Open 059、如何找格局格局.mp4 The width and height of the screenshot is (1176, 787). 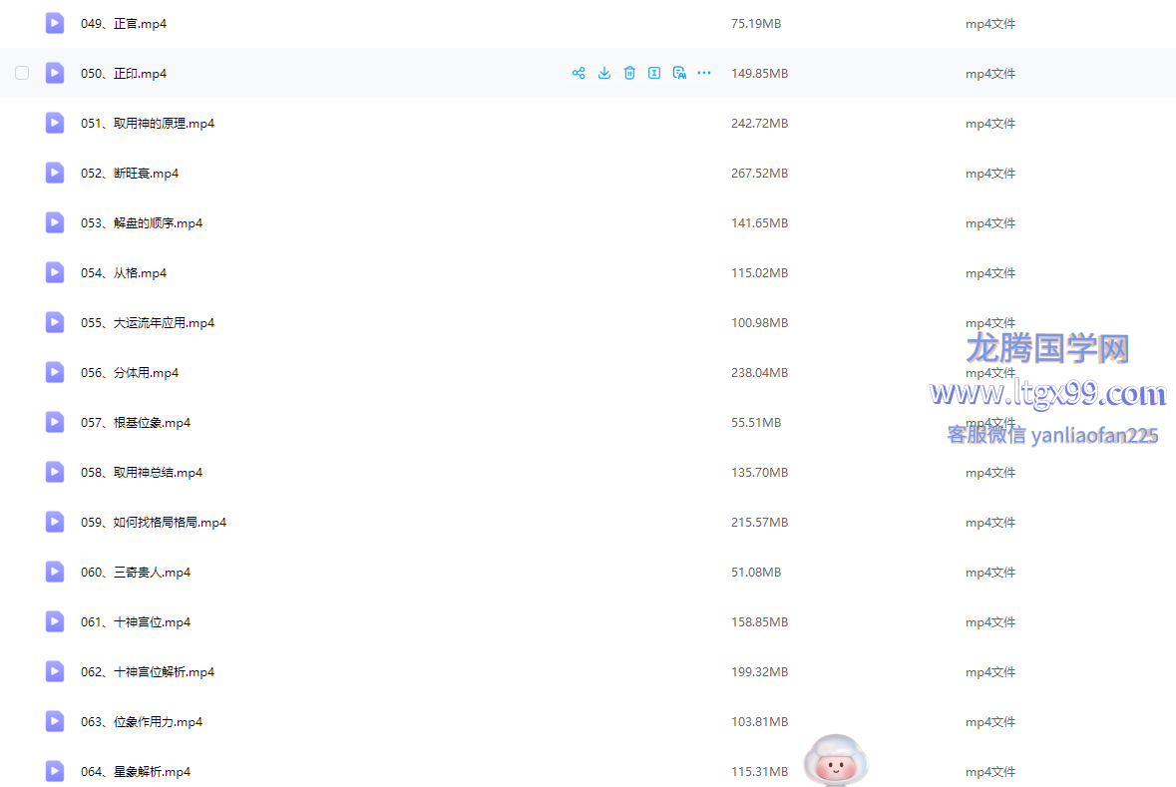154,523
